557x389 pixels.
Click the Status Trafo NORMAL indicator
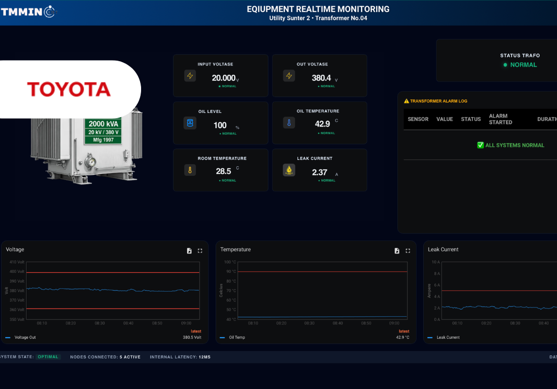coord(520,65)
